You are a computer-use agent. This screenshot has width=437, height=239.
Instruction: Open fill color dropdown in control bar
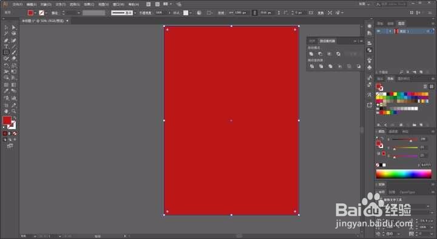[35, 13]
